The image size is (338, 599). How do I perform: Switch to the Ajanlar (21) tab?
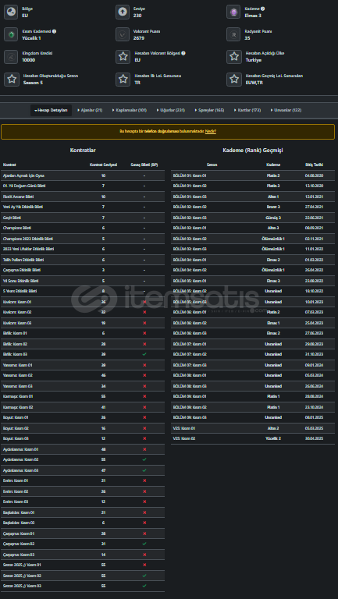click(90, 111)
